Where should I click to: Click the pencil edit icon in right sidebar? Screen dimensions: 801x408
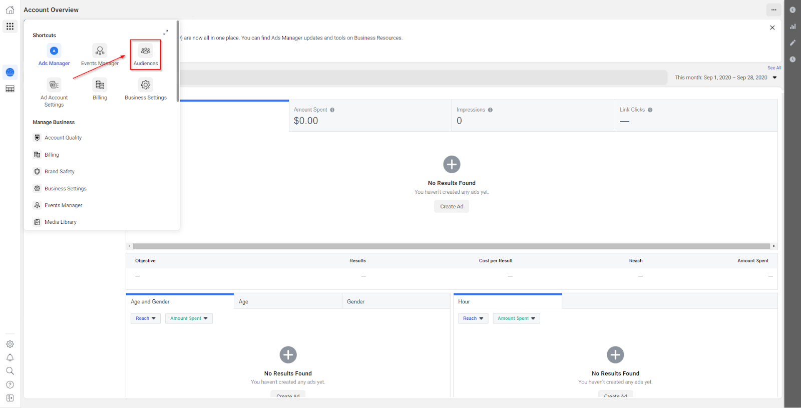tap(792, 43)
